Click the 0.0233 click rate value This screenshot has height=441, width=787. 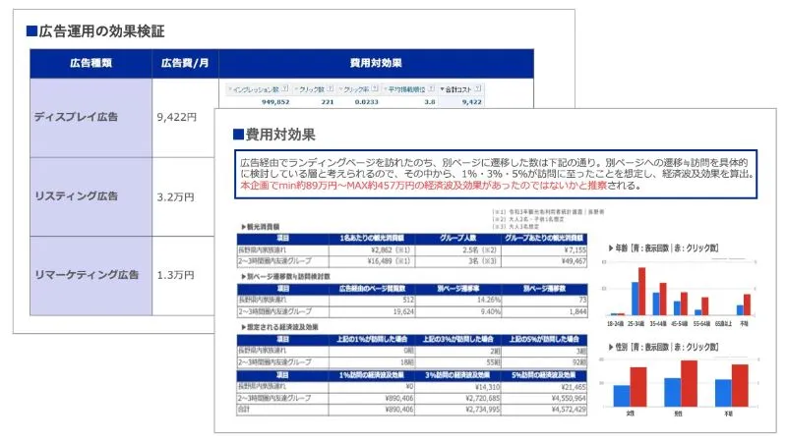tap(366, 102)
